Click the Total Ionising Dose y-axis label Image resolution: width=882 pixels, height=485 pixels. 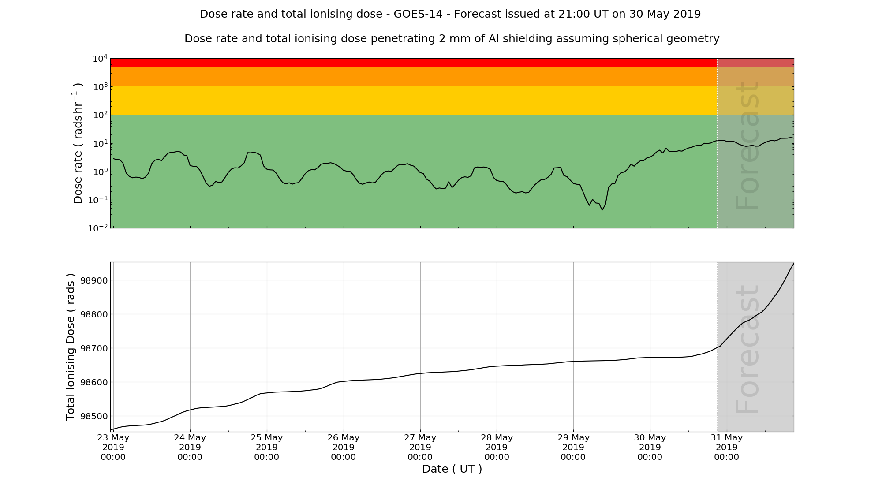[71, 347]
